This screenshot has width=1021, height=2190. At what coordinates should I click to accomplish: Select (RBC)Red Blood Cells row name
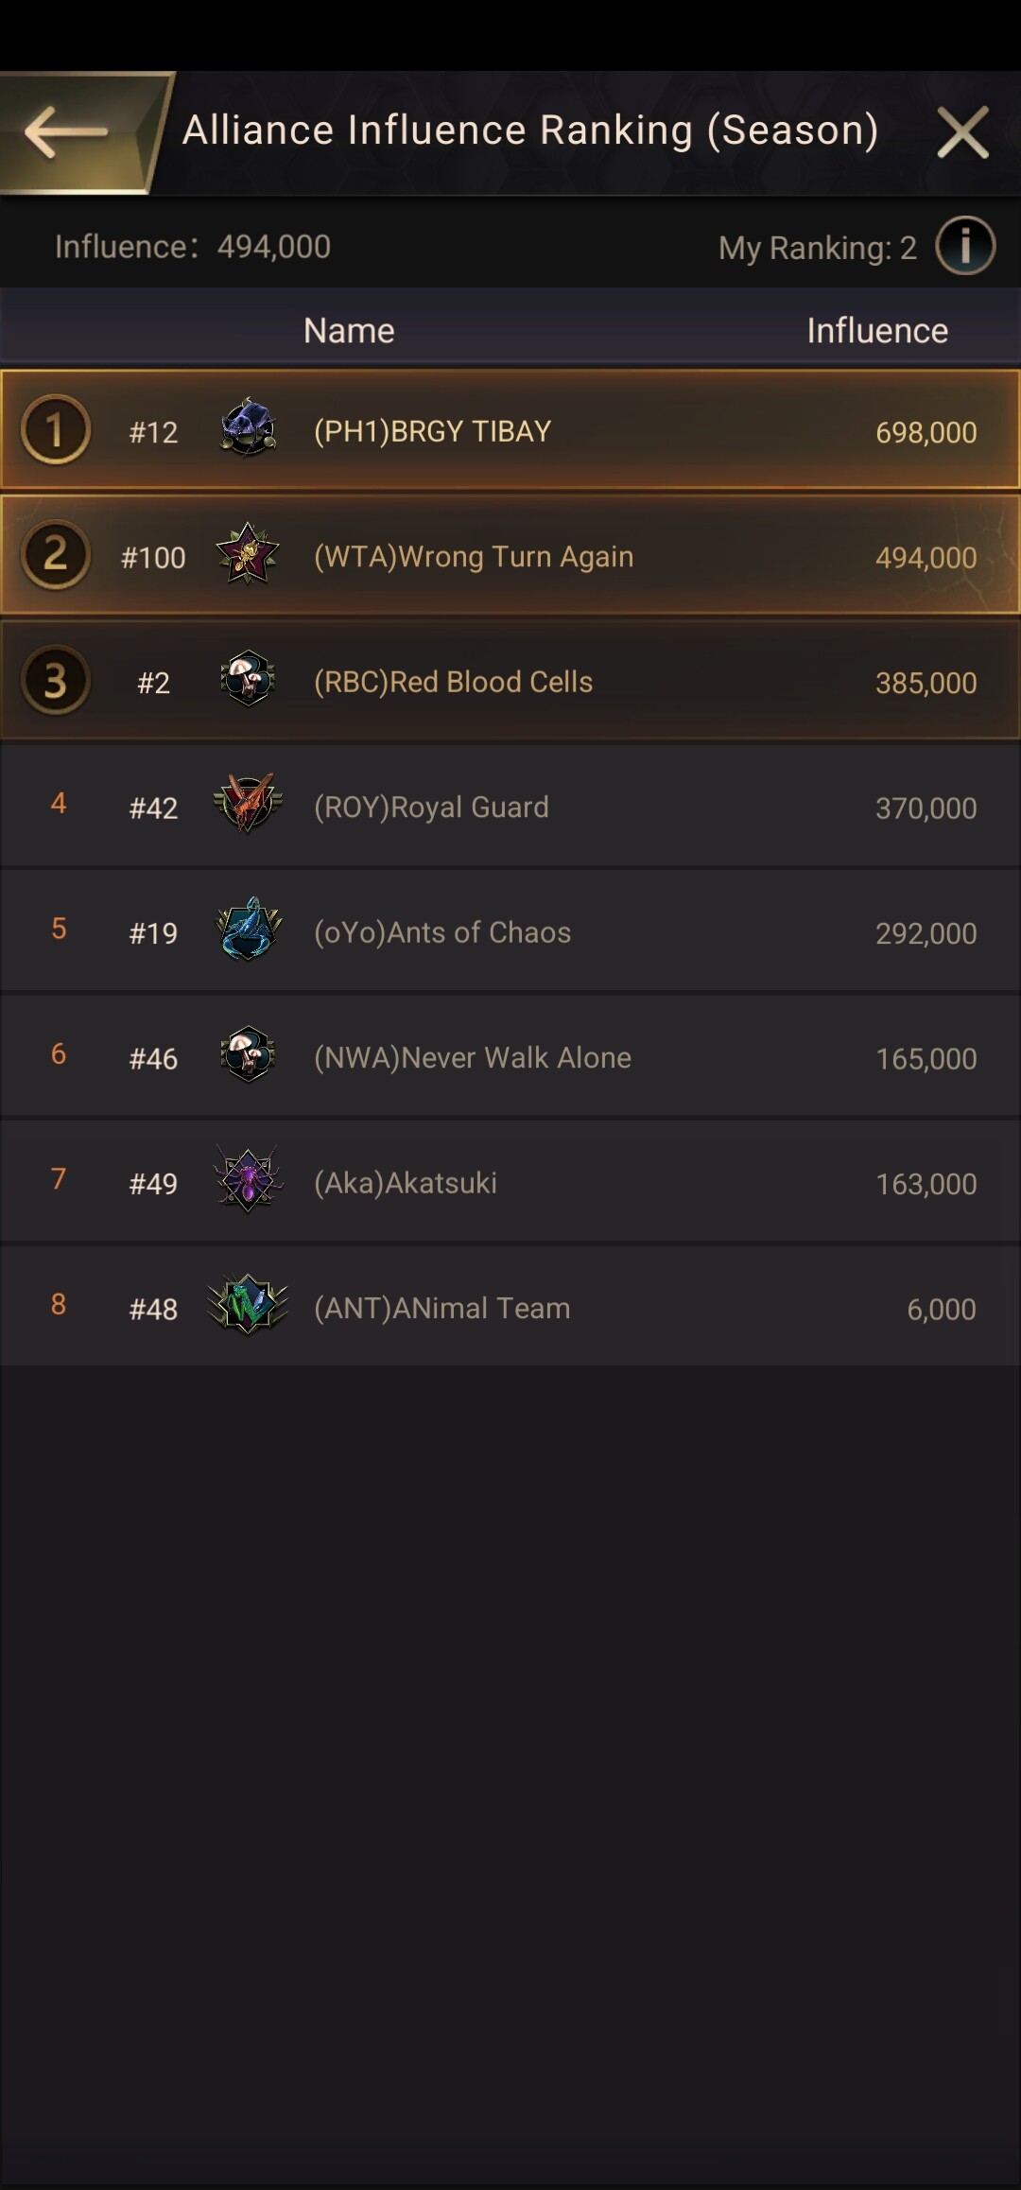tap(453, 682)
